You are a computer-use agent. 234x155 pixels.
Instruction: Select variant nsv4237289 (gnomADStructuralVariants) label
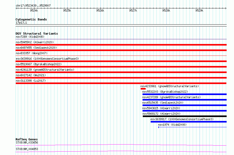click(171, 97)
